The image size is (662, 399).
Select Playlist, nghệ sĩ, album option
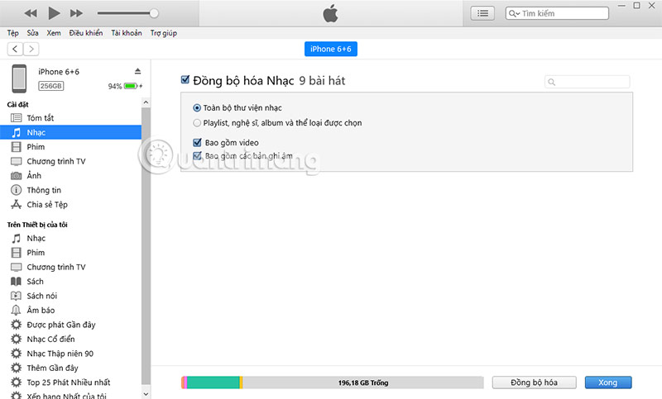click(x=197, y=123)
